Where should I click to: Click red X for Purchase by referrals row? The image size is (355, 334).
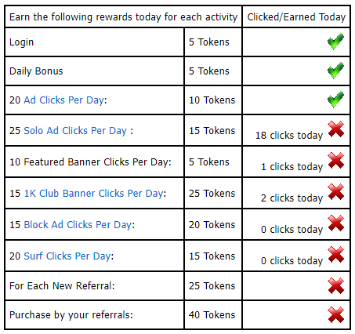336,314
